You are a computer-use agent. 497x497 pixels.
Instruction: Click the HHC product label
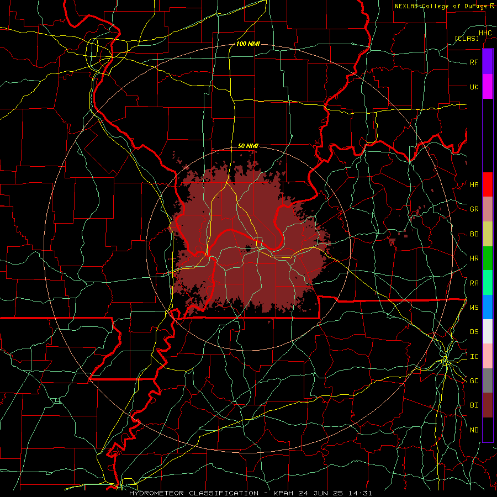[x=485, y=33]
